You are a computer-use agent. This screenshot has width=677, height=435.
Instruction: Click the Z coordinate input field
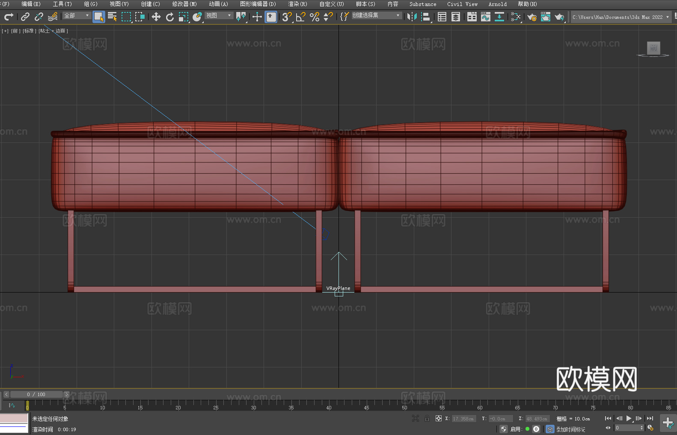tap(537, 419)
